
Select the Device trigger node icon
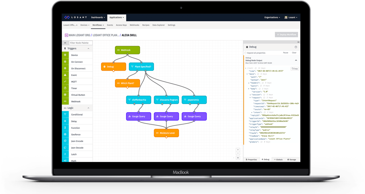65,55
